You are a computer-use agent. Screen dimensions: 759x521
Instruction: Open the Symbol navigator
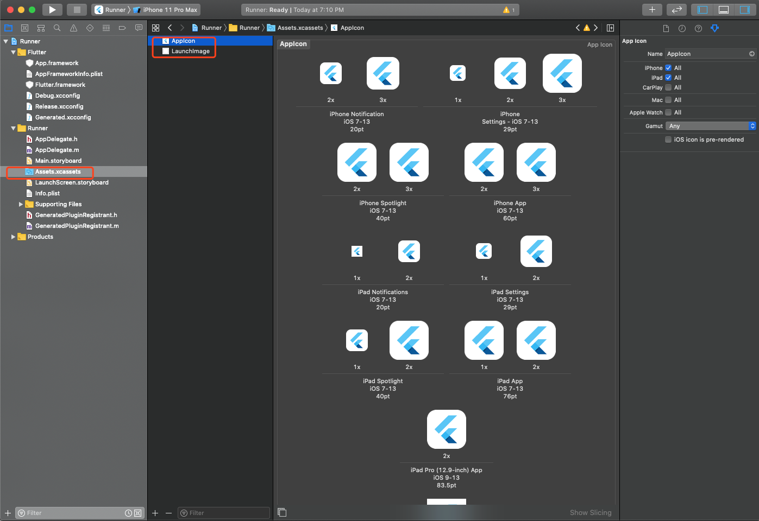[x=41, y=28]
